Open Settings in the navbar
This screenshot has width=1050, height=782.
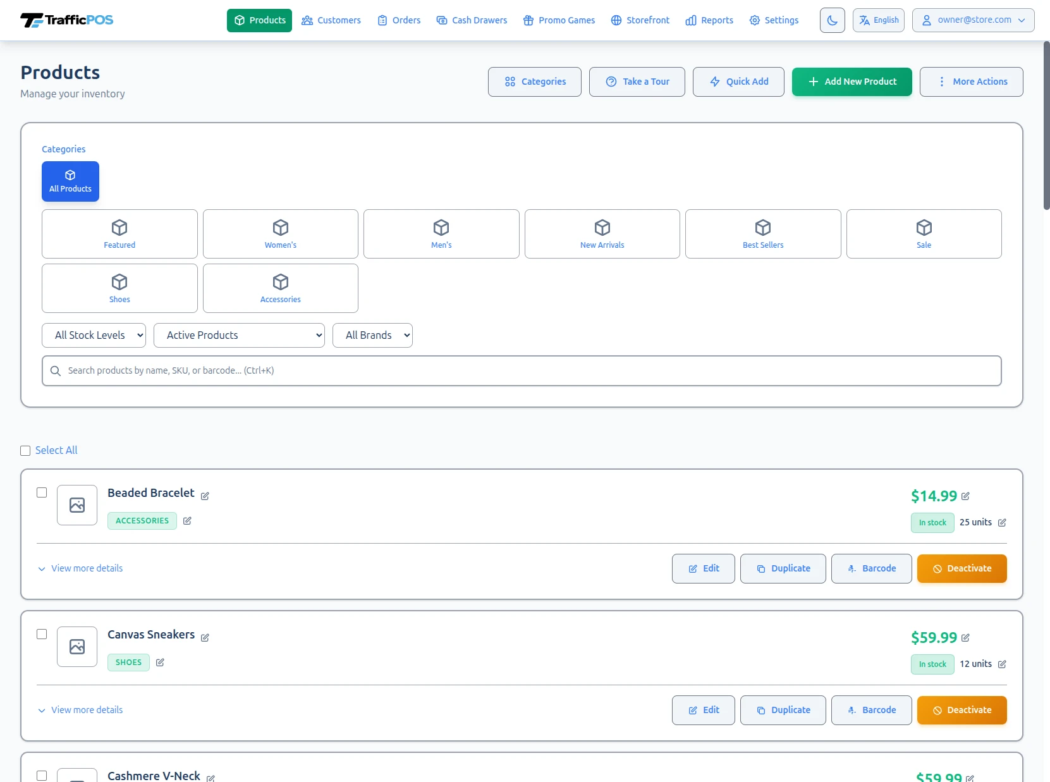(774, 20)
